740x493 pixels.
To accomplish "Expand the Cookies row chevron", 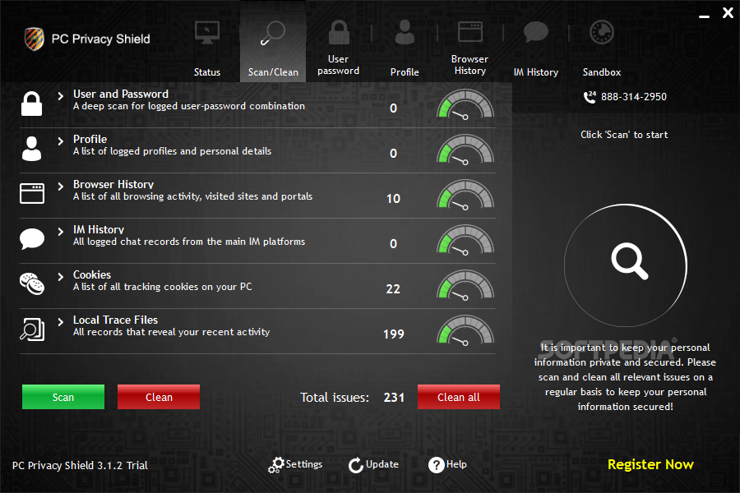I will [x=60, y=276].
